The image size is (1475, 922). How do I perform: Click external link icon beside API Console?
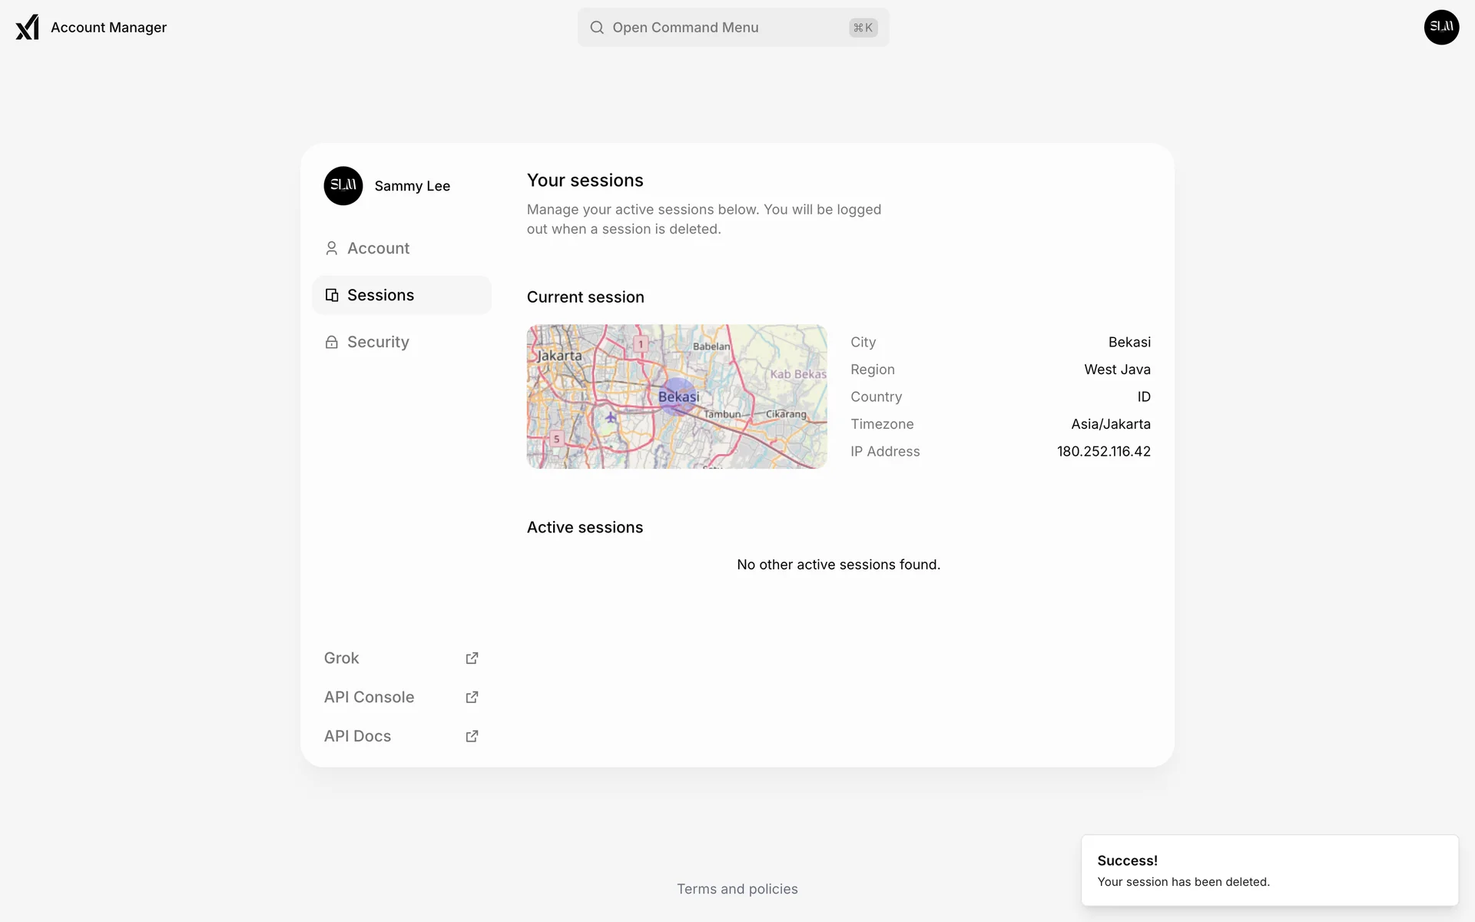(x=472, y=698)
